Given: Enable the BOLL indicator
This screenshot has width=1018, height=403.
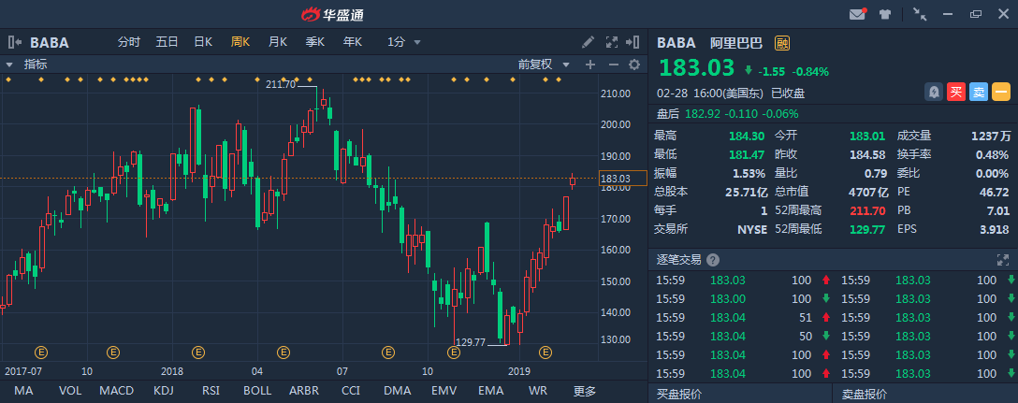Looking at the screenshot, I should 255,390.
